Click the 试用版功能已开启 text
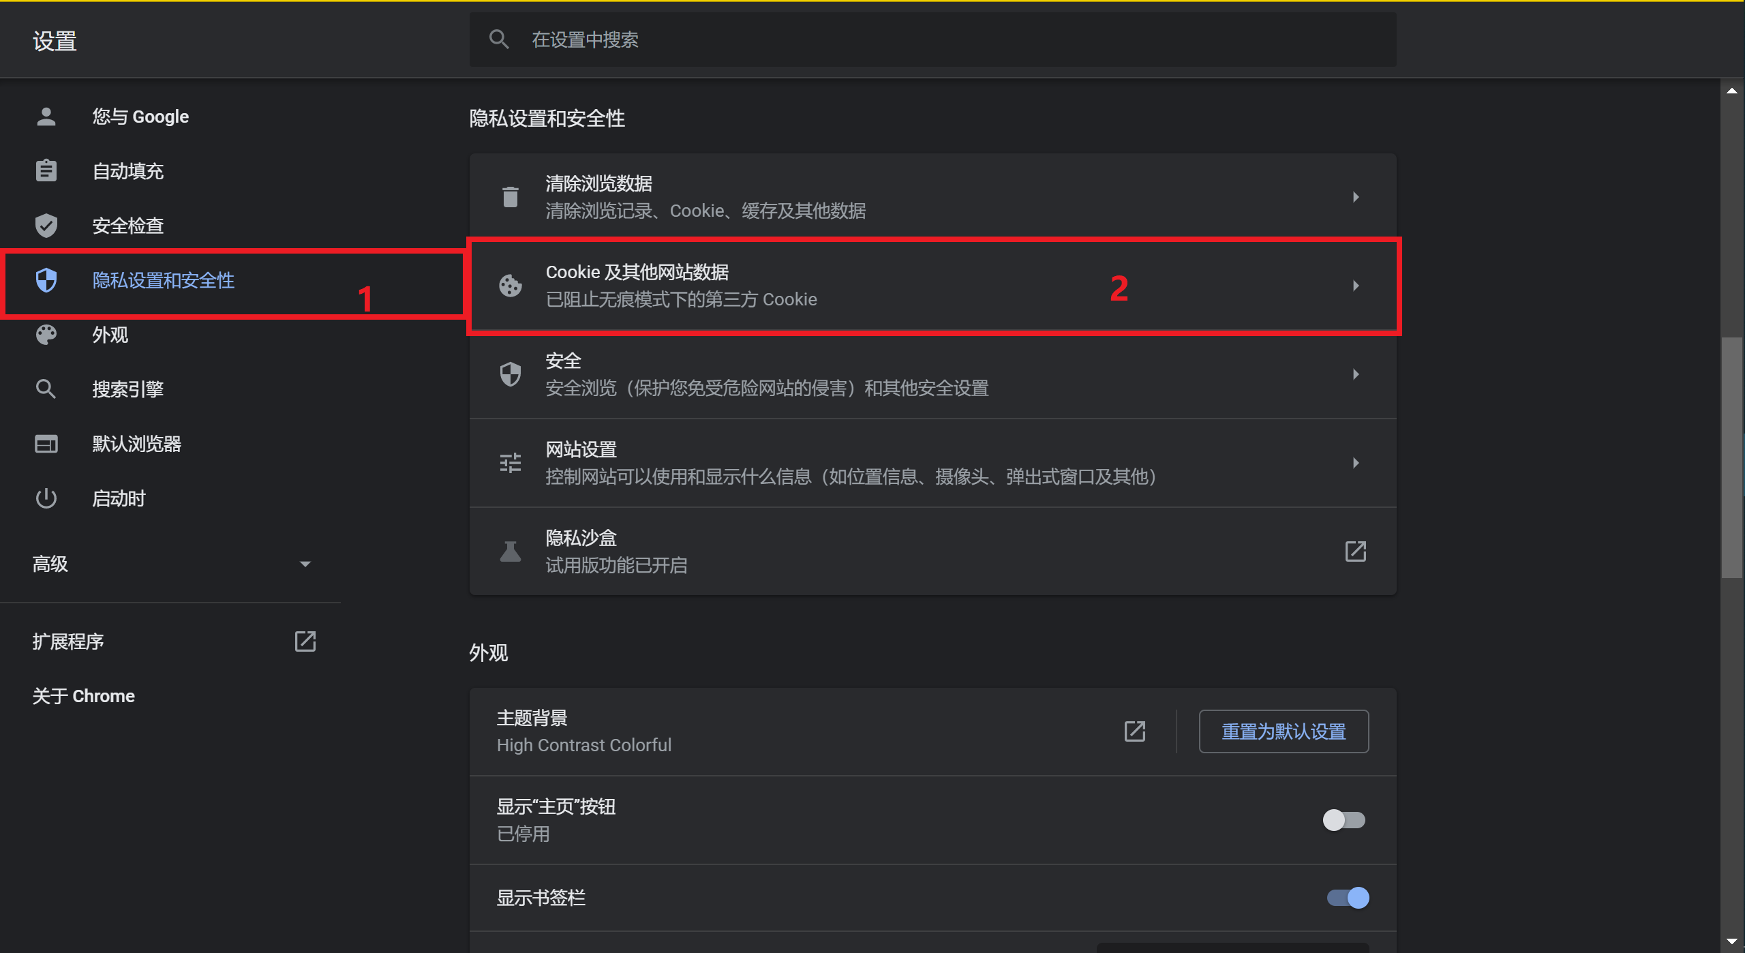 pyautogui.click(x=616, y=565)
